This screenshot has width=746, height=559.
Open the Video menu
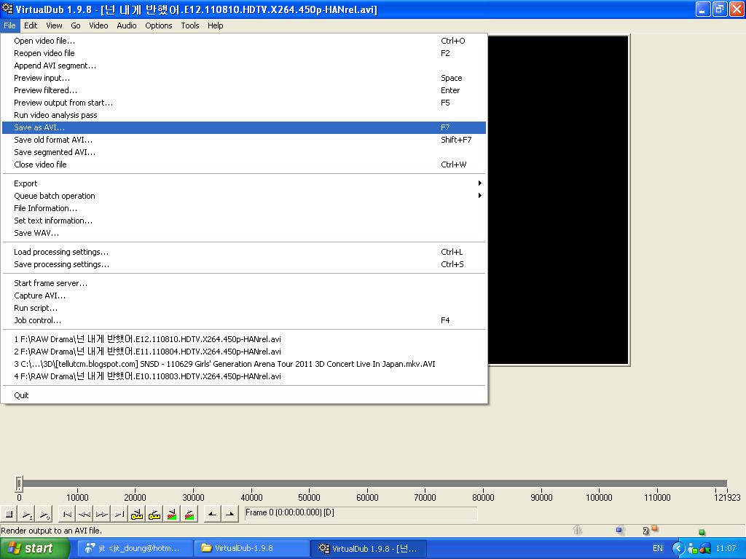98,25
